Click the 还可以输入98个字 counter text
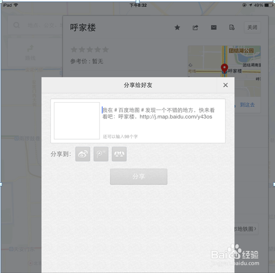 click(x=120, y=137)
